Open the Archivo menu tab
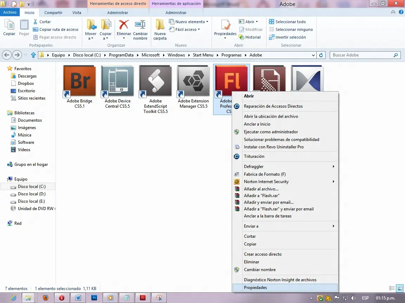The height and width of the screenshot is (303, 405). (x=10, y=12)
